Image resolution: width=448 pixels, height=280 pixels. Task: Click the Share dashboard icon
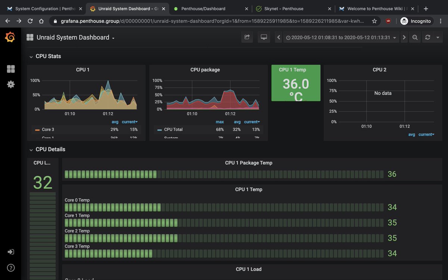pos(247,37)
